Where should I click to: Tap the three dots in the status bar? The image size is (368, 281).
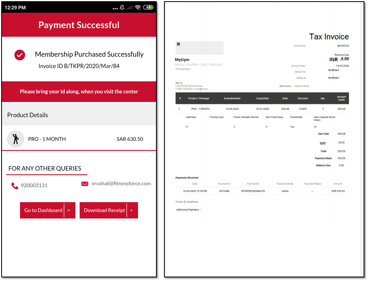(115, 9)
